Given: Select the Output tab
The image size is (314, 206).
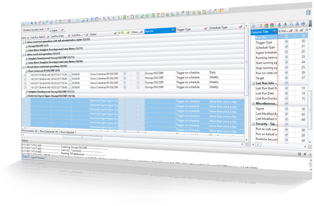Looking at the screenshot, I should [26, 157].
